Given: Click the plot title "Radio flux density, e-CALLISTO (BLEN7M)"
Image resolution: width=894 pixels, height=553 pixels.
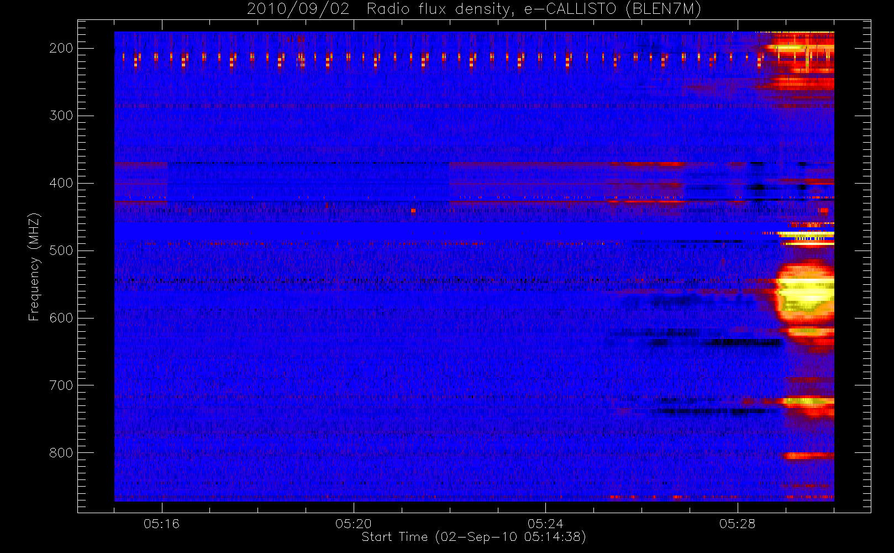Looking at the screenshot, I should tap(534, 9).
